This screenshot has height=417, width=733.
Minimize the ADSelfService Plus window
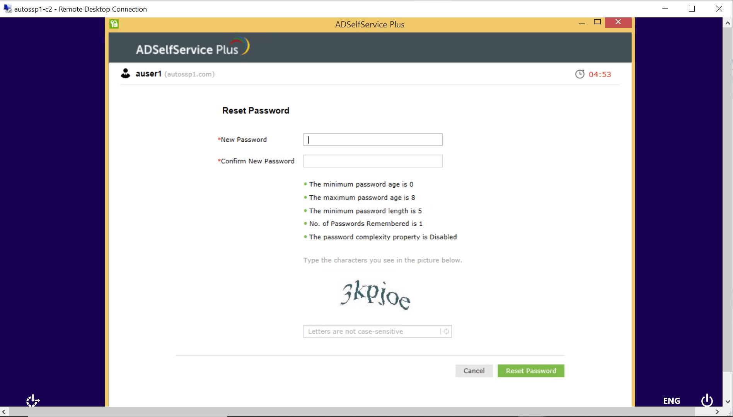click(x=581, y=23)
